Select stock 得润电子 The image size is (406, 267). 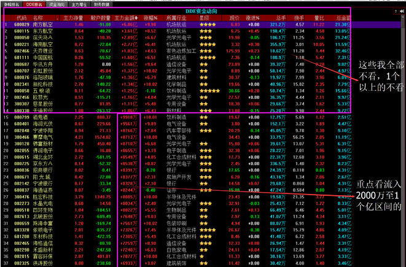(x=43, y=150)
